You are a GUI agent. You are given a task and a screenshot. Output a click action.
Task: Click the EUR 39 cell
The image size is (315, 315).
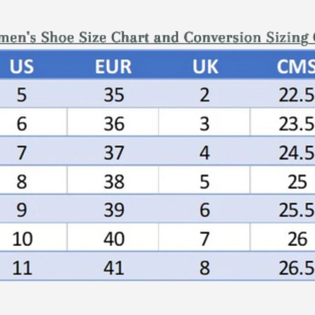(114, 210)
